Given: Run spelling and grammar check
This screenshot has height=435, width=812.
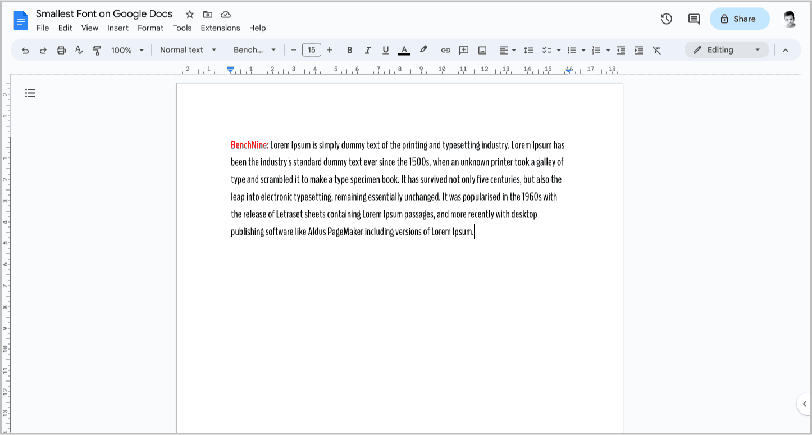Looking at the screenshot, I should 79,50.
